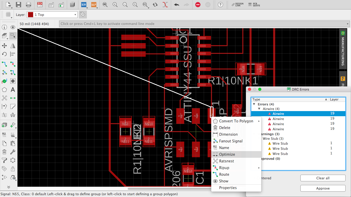
Task: Select the Move tool in the left toolbar
Action: (4, 46)
